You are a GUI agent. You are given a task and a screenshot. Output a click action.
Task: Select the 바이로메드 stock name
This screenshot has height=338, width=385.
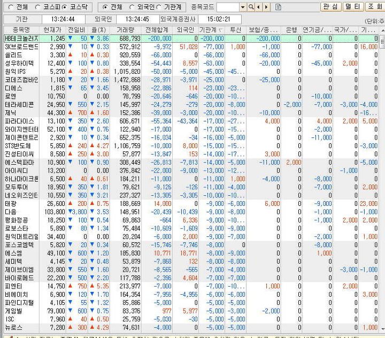click(x=19, y=278)
